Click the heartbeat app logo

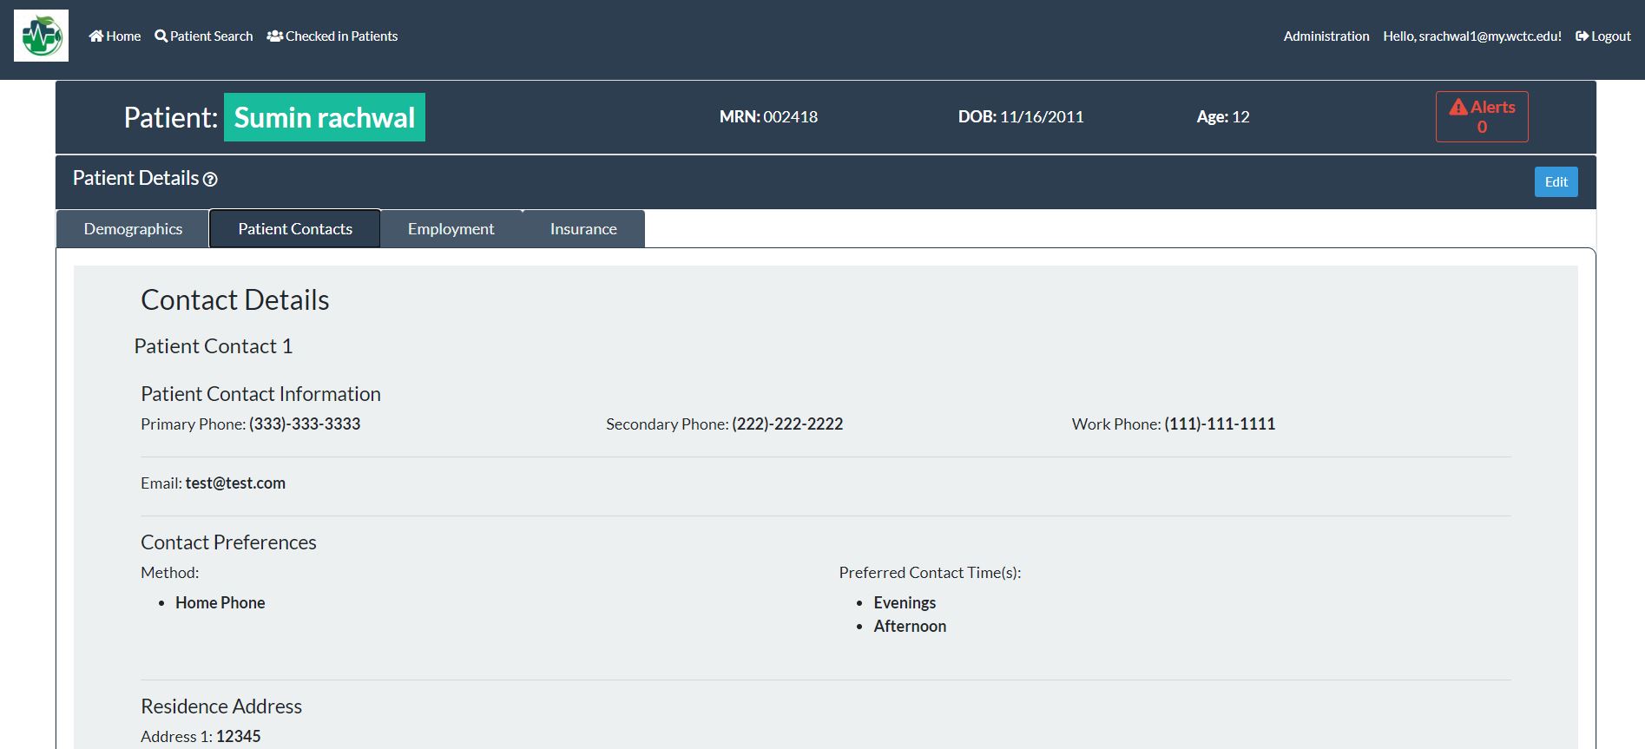[41, 36]
